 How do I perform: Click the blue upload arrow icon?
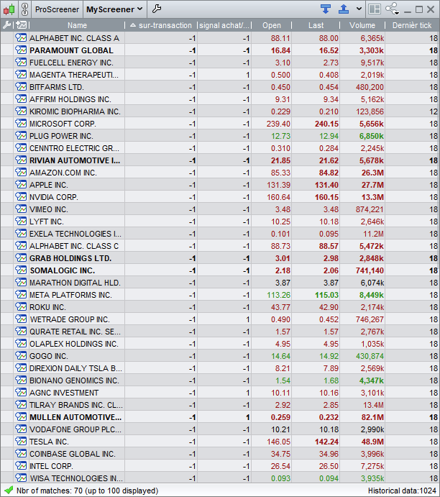click(x=344, y=9)
